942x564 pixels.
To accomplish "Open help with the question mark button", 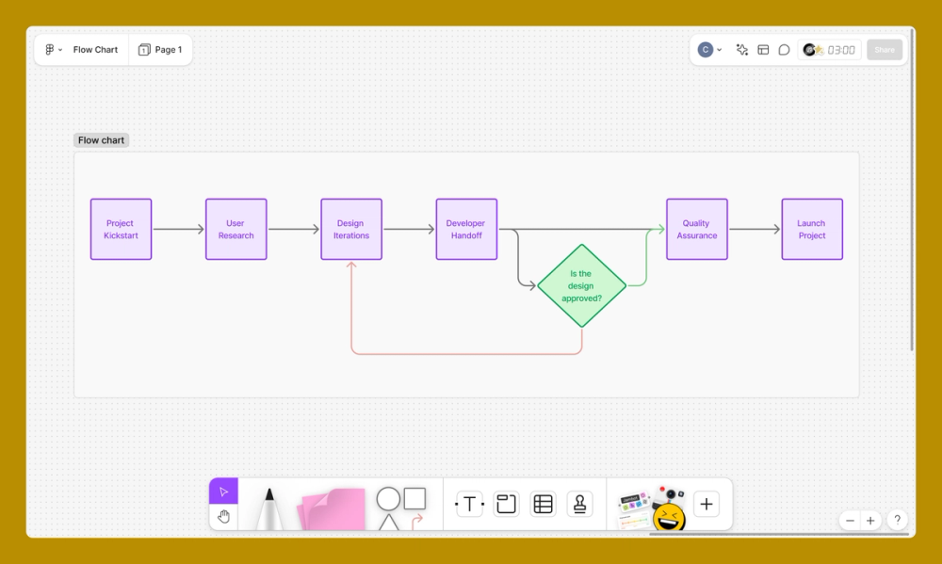I will point(897,520).
